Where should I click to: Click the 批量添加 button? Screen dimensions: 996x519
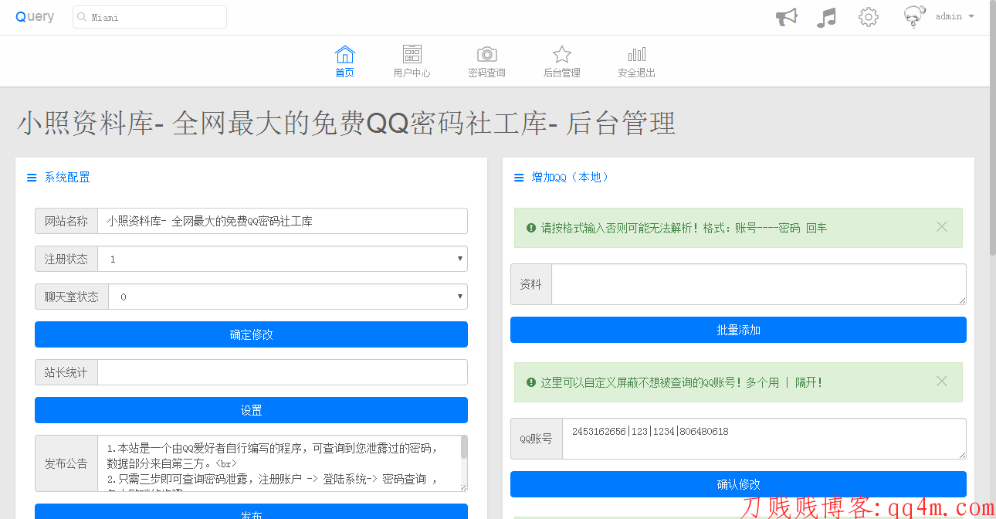738,330
